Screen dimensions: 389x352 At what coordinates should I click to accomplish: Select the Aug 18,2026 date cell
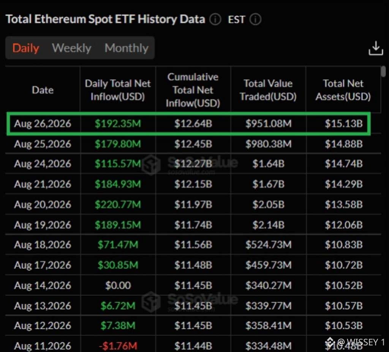(x=43, y=245)
